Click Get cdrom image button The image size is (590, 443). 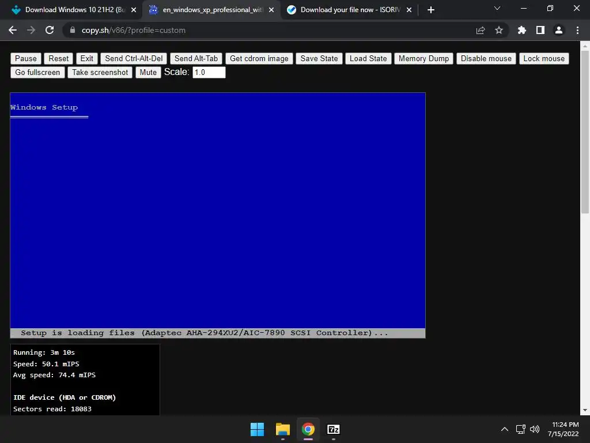(x=259, y=58)
